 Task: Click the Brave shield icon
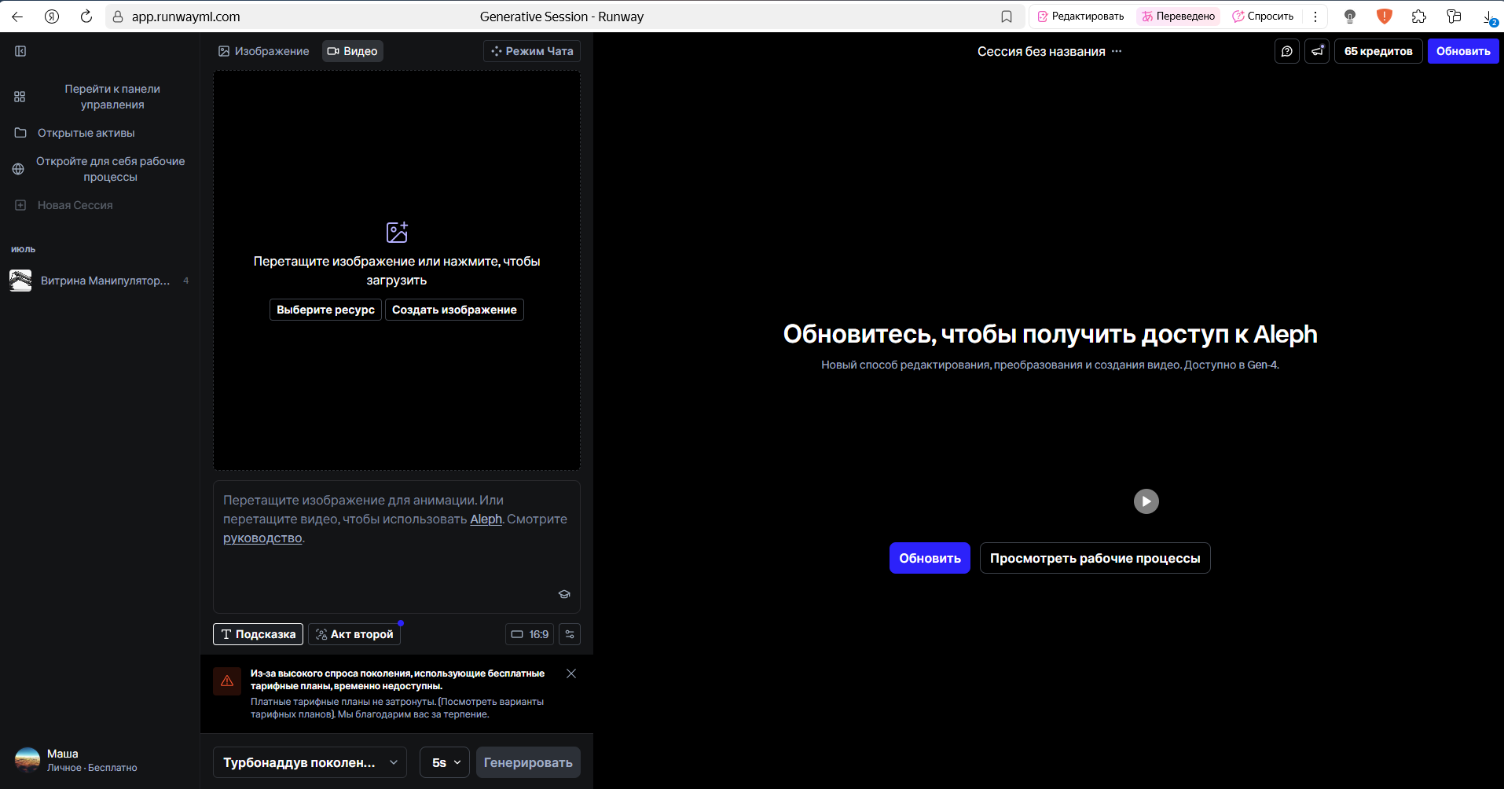[1385, 17]
